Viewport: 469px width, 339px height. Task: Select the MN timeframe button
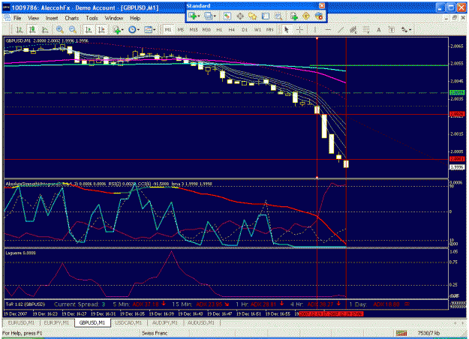270,29
